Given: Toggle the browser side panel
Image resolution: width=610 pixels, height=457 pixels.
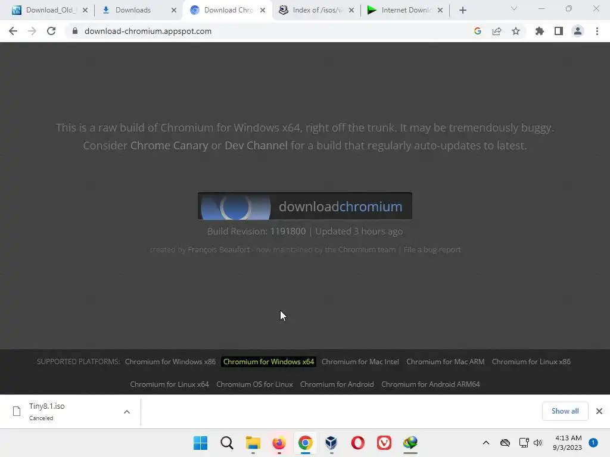Looking at the screenshot, I should point(559,31).
